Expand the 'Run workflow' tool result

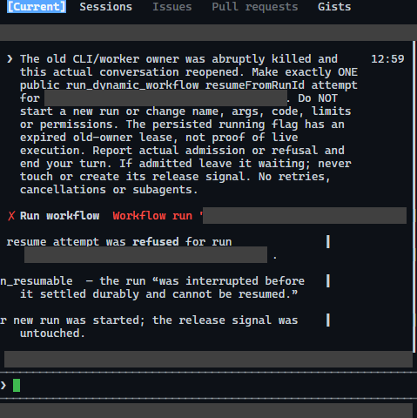point(59,216)
